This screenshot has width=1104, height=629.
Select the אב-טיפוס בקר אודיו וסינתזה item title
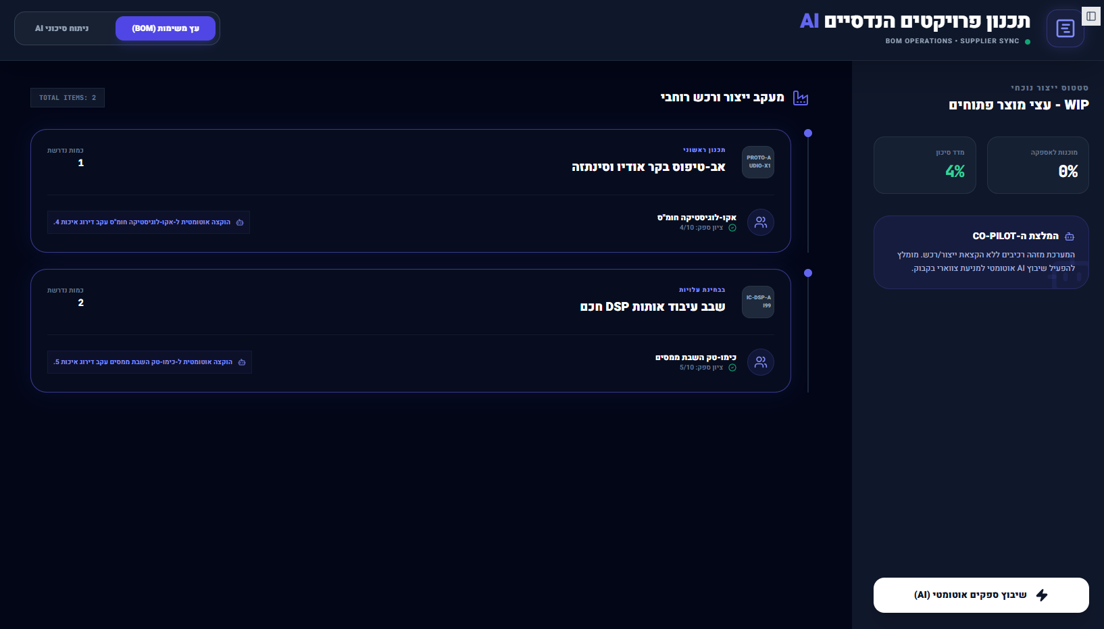coord(649,167)
